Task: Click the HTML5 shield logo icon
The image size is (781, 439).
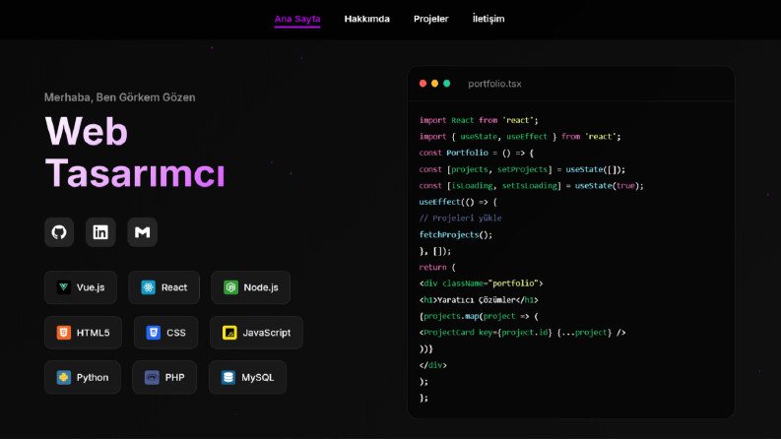Action: (x=63, y=333)
